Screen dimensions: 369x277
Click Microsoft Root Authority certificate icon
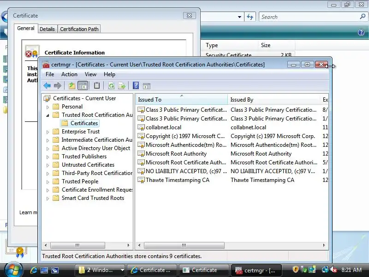pos(141,154)
